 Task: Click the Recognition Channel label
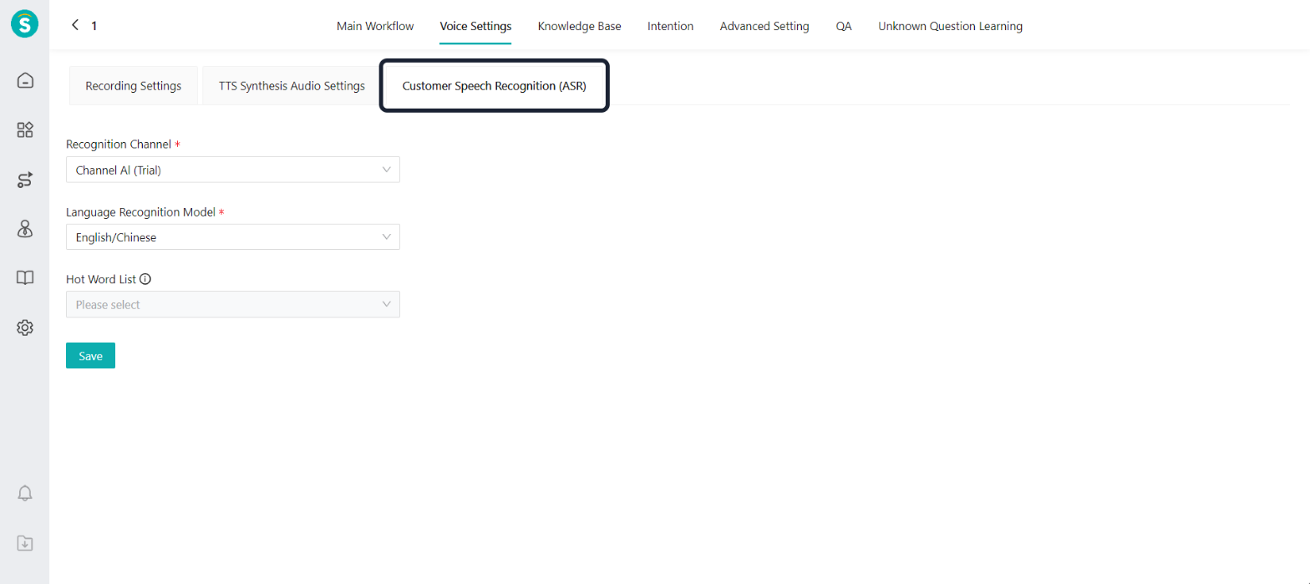(119, 145)
